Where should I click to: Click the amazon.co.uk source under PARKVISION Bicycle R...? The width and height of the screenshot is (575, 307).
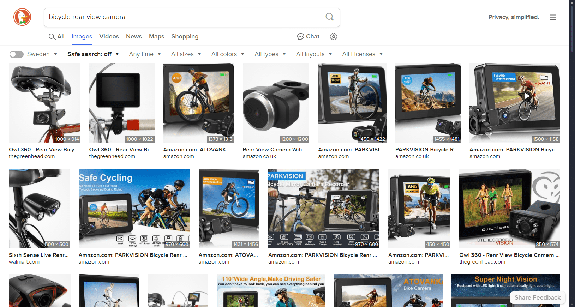pos(412,156)
